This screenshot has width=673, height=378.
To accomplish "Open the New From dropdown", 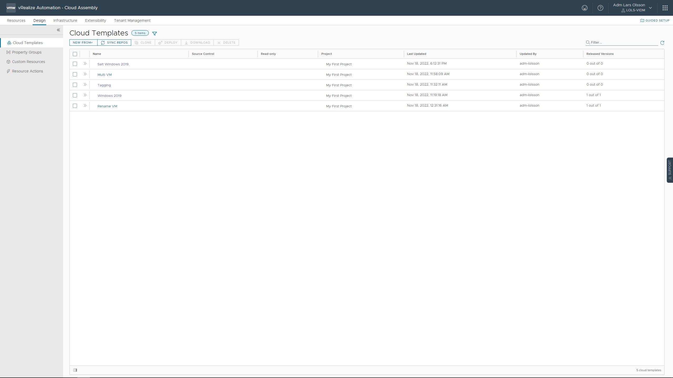I will [x=83, y=43].
